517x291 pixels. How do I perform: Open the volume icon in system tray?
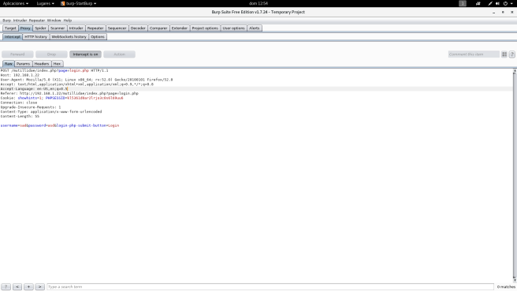point(497,3)
